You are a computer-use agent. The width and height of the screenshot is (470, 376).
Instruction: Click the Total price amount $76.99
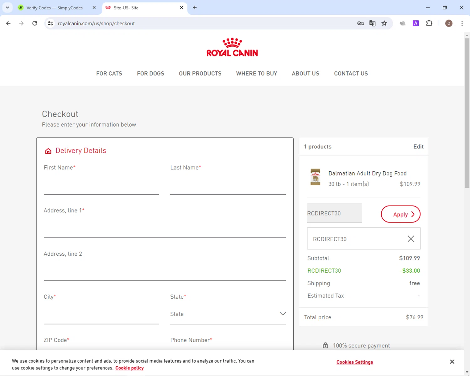tap(415, 317)
